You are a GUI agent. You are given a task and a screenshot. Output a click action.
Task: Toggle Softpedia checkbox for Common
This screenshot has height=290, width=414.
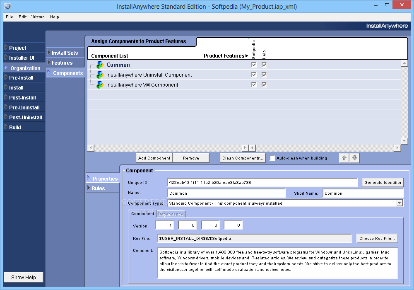(x=254, y=65)
